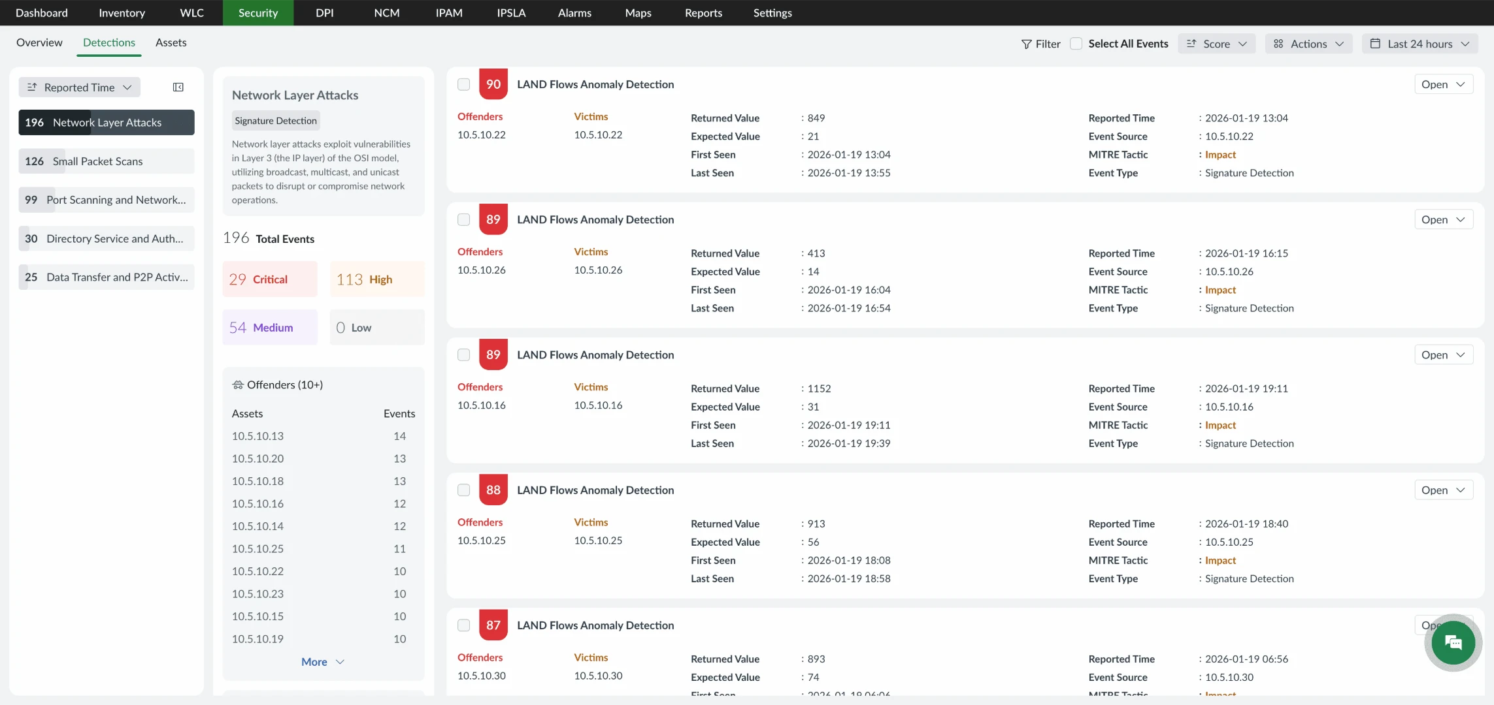Image resolution: width=1494 pixels, height=705 pixels.
Task: Open the Alarms section in the navigation bar
Action: [x=574, y=12]
